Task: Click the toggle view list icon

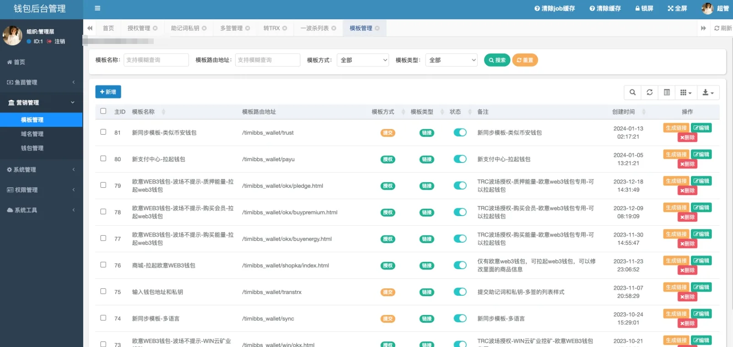Action: coord(667,92)
